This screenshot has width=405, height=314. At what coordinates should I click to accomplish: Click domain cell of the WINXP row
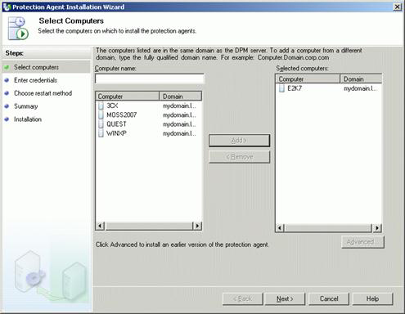point(179,133)
